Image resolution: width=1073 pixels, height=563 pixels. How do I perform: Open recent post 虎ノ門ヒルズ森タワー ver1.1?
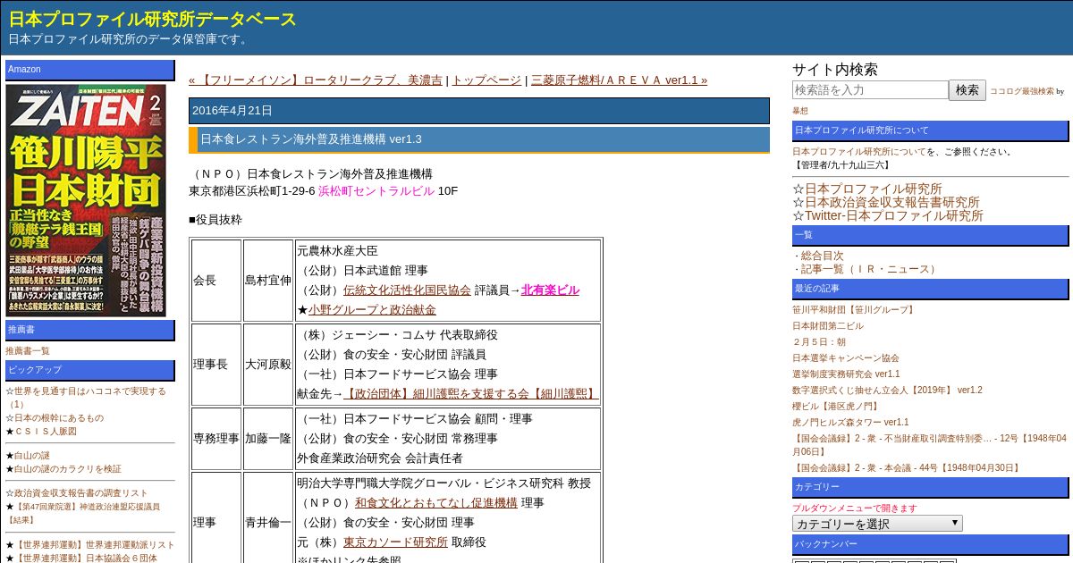(850, 422)
